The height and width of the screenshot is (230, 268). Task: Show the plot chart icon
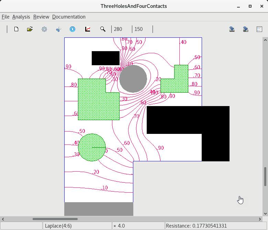point(88,29)
